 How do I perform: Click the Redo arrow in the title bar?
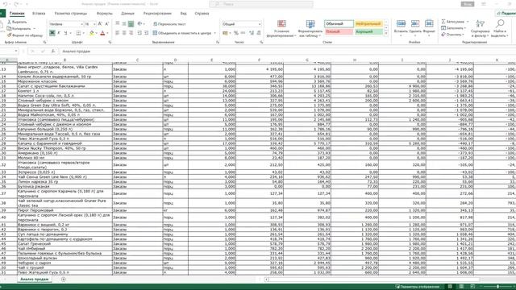tap(16, 4)
